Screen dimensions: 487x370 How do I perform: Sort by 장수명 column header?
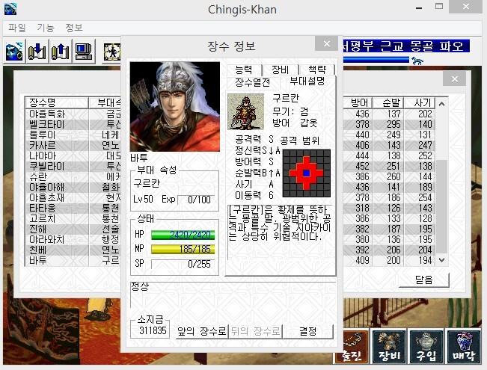point(57,102)
